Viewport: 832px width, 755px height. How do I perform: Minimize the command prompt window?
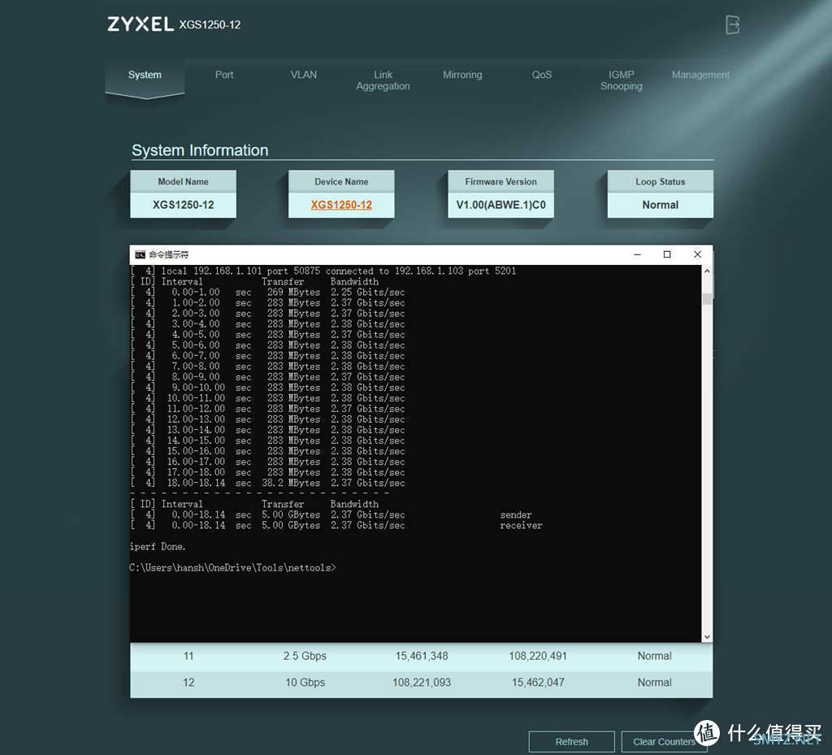637,254
